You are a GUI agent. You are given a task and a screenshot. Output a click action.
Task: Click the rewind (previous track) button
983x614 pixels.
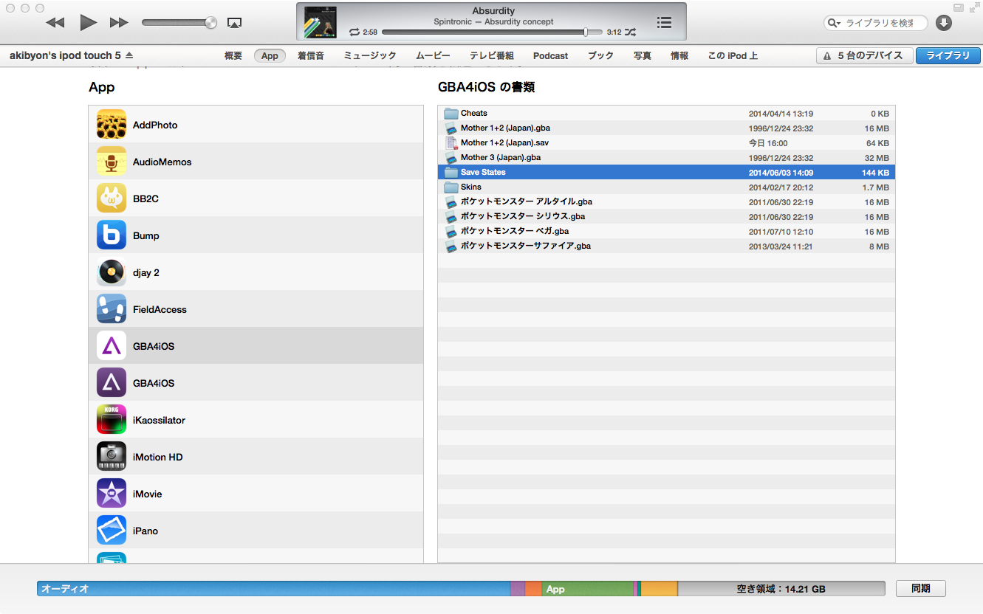coord(55,23)
